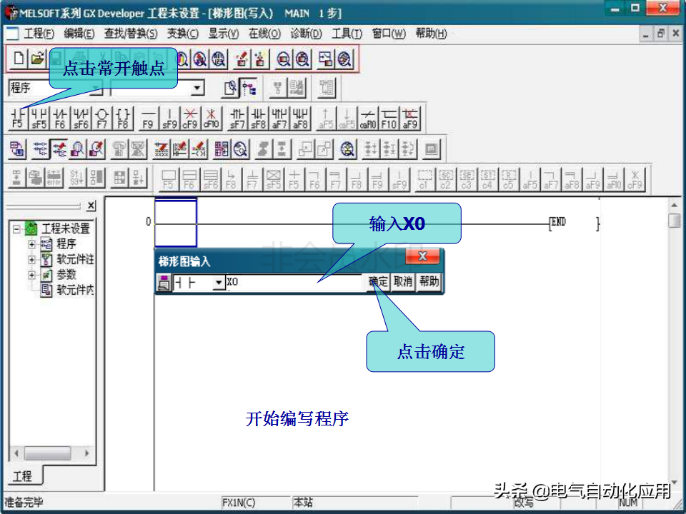The width and height of the screenshot is (686, 514).
Task: Click the 确定 button in ladder input
Action: pos(378,282)
